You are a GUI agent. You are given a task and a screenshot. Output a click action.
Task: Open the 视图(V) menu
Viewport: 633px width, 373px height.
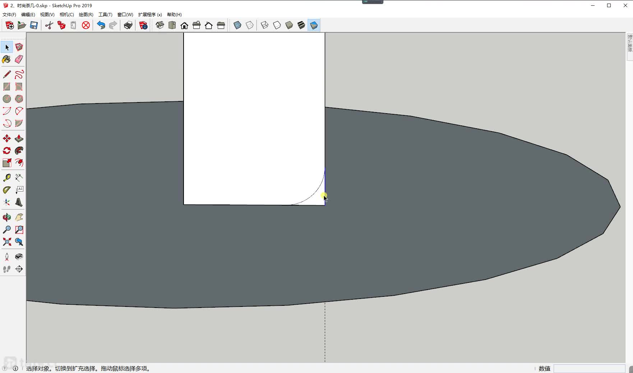point(47,15)
